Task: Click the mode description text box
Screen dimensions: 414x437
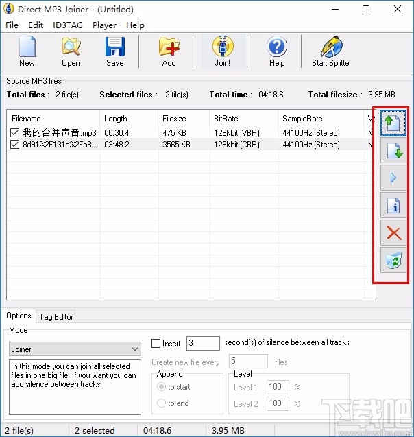Action: coord(75,387)
